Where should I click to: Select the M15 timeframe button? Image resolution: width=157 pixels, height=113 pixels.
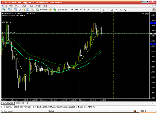[x=77, y=10]
